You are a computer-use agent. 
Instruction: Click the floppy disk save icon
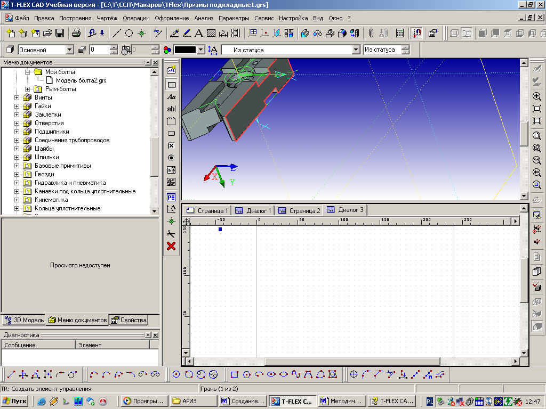(60, 33)
